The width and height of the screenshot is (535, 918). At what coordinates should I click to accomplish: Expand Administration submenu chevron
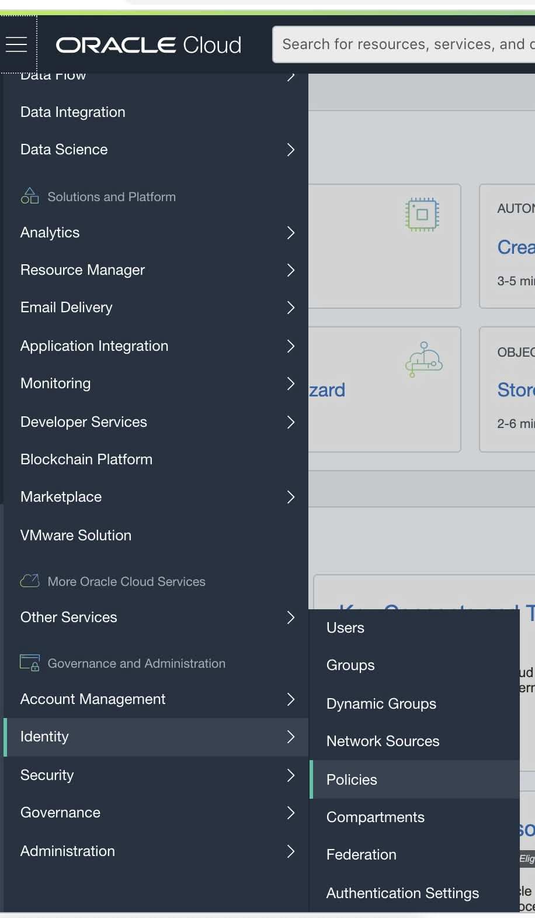pos(291,851)
